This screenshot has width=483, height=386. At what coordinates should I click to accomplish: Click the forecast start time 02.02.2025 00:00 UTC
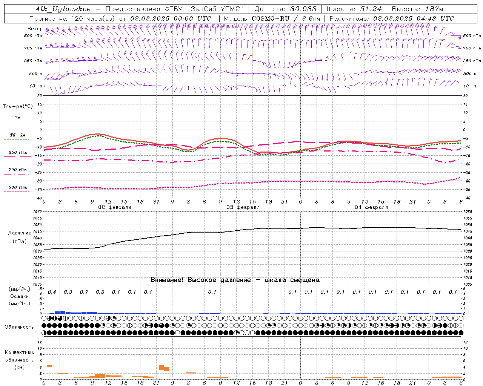coord(171,18)
